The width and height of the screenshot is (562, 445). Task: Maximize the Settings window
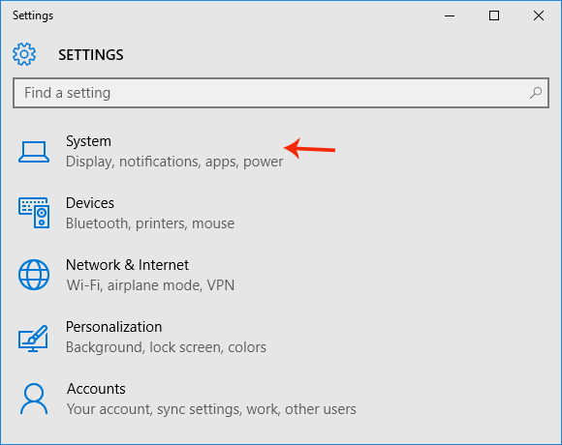pyautogui.click(x=494, y=15)
